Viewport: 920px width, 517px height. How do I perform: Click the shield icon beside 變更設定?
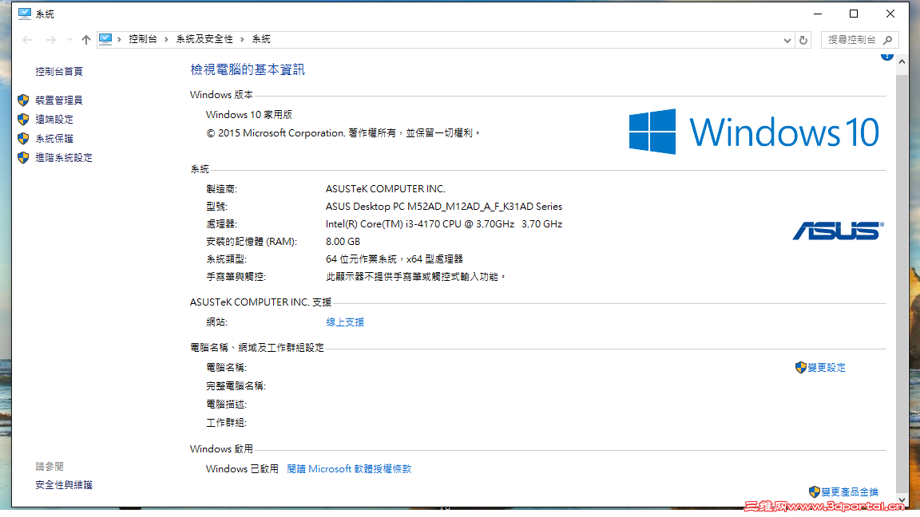tap(801, 368)
